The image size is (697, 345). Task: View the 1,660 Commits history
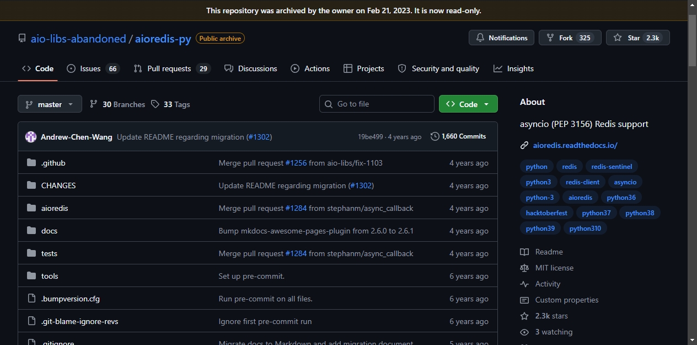point(458,136)
